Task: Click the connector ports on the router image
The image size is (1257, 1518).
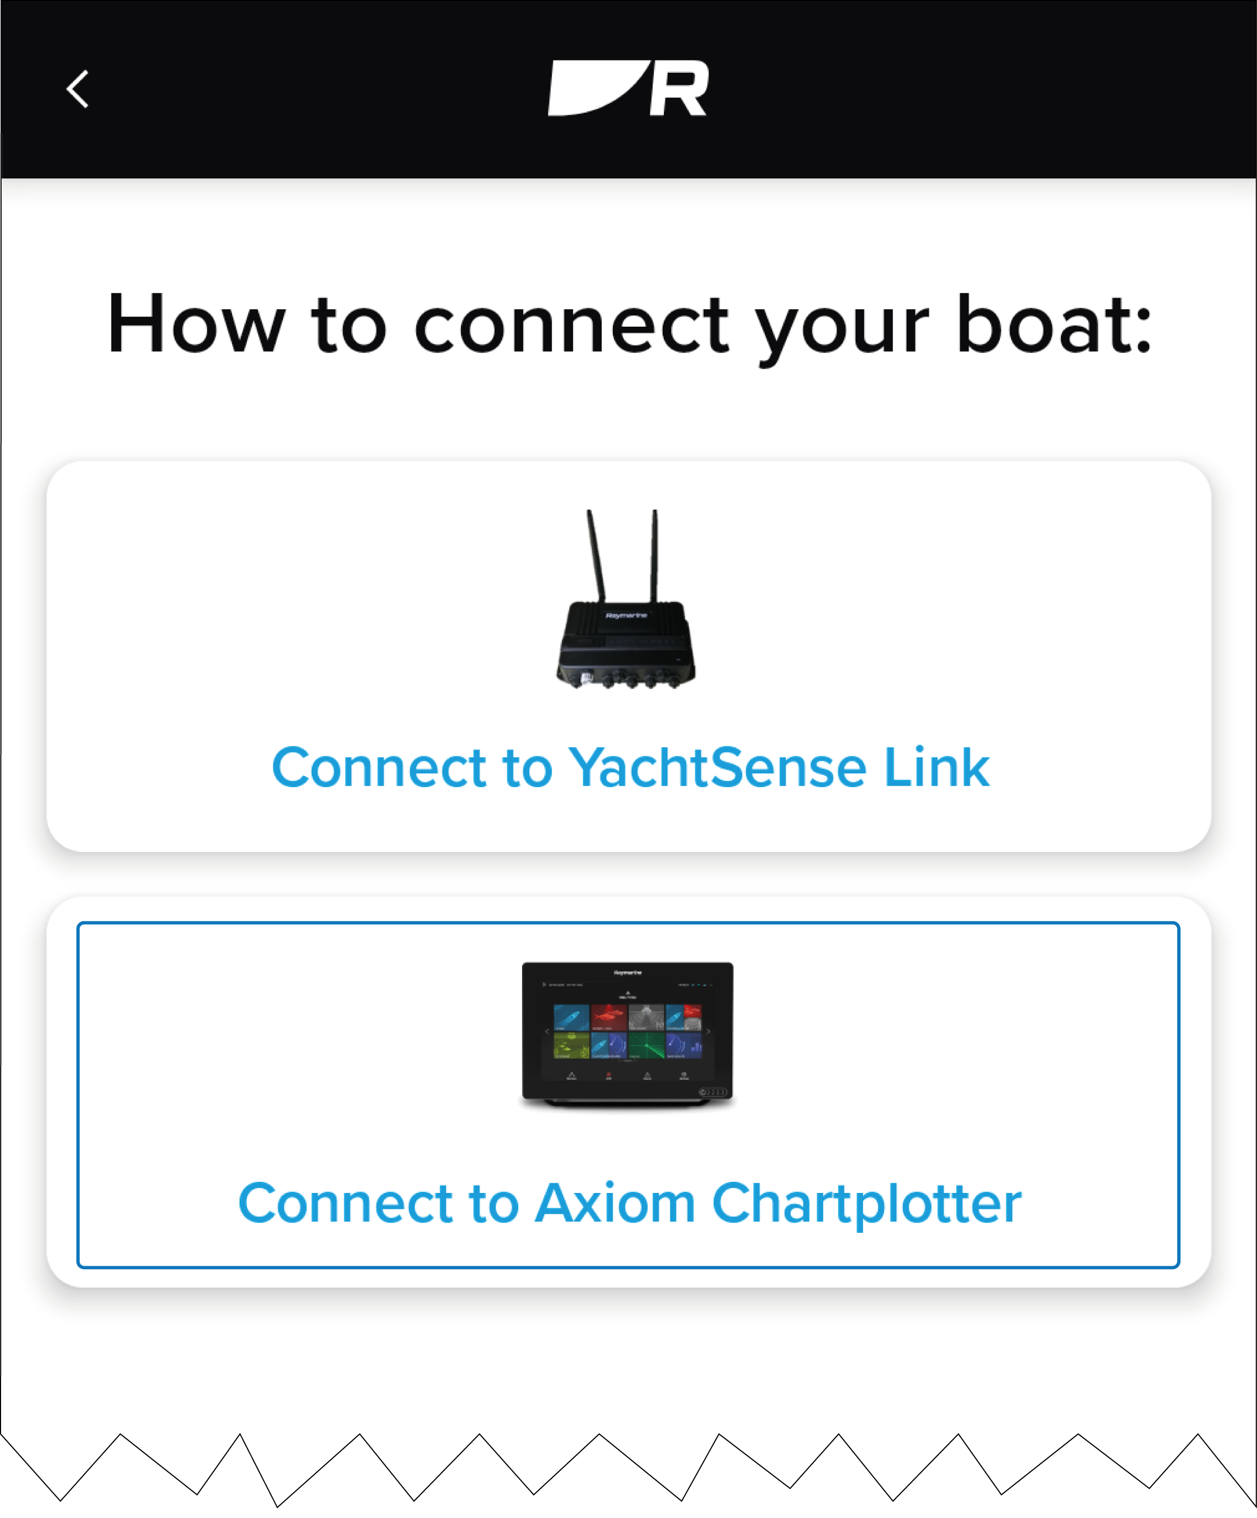Action: (626, 679)
